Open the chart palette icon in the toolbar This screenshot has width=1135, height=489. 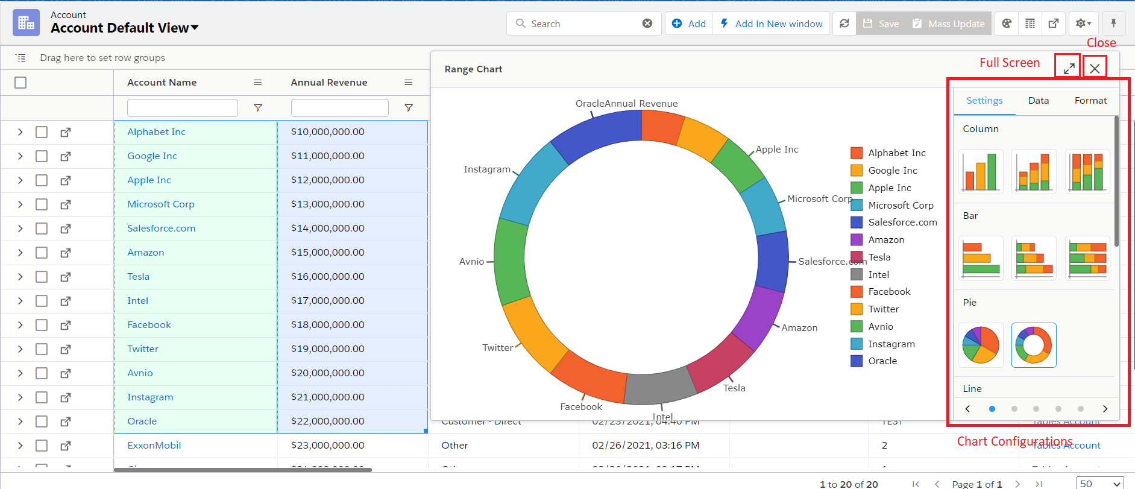(1007, 24)
